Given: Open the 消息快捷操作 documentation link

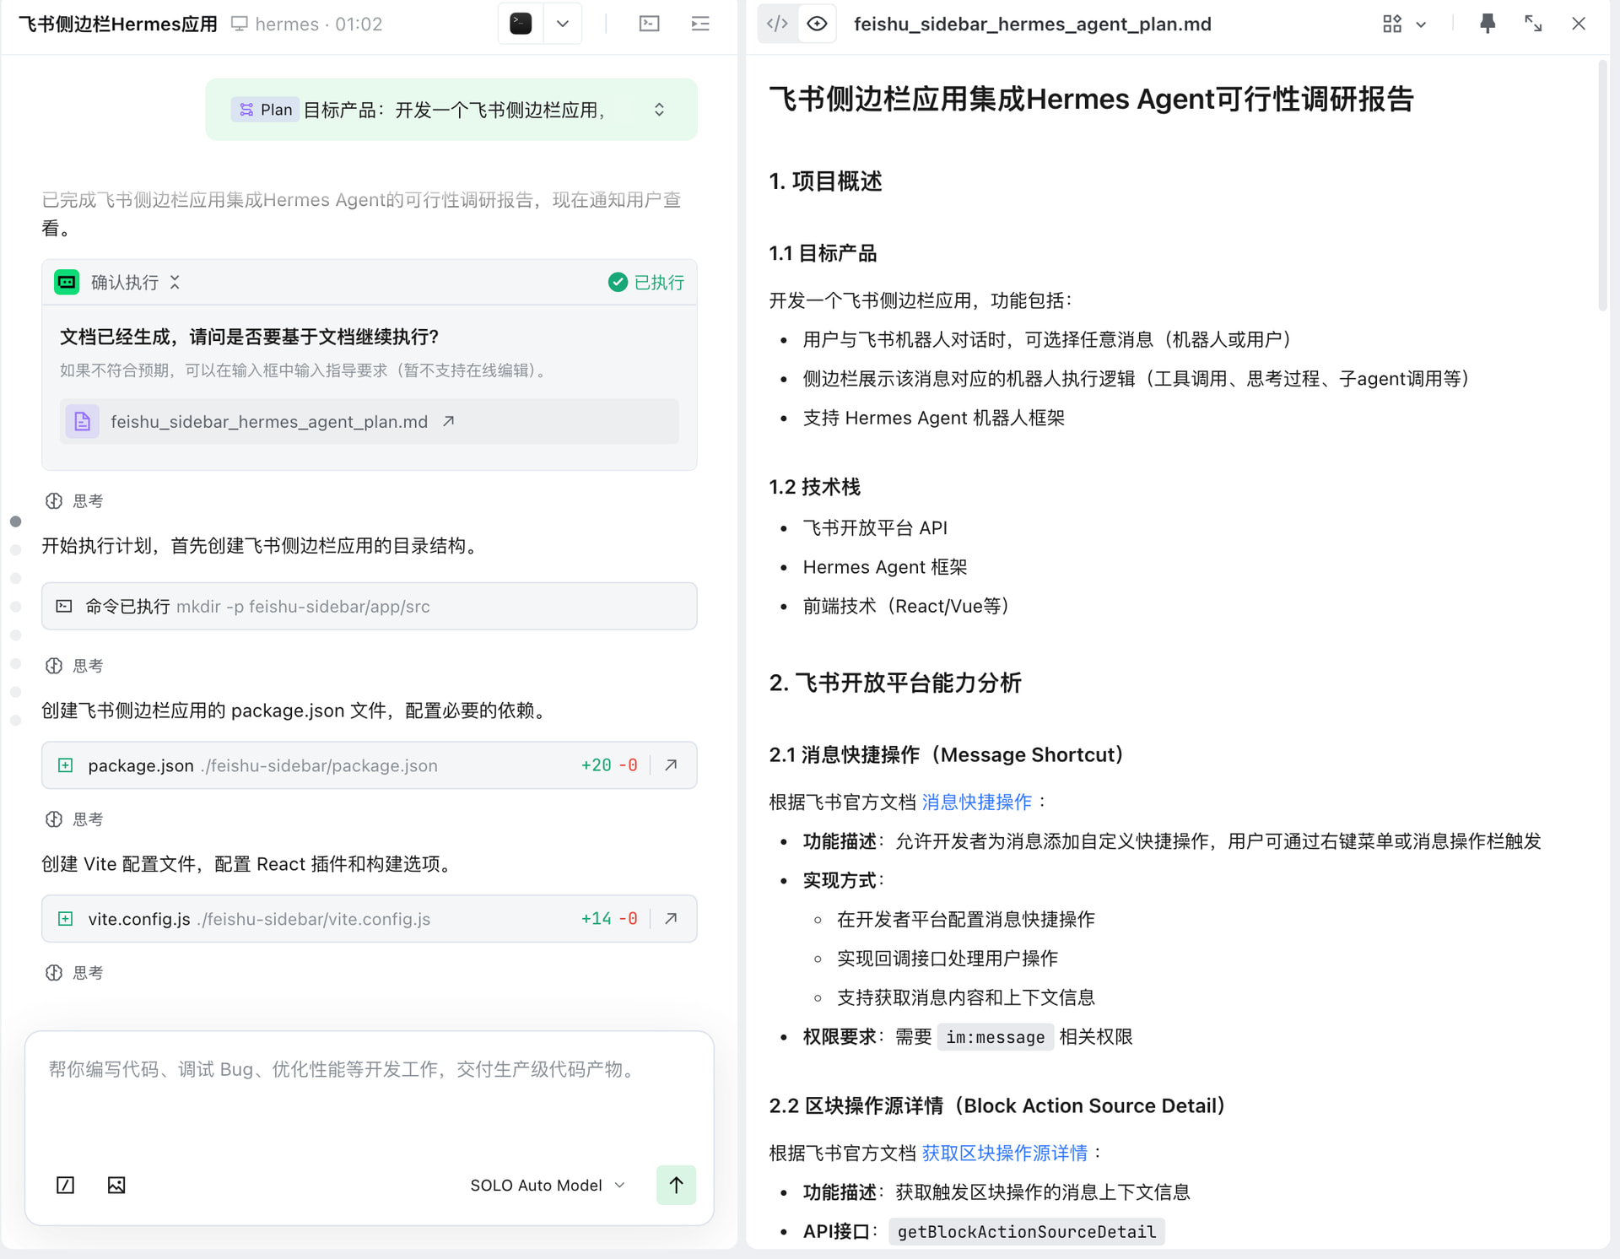Looking at the screenshot, I should tap(976, 802).
